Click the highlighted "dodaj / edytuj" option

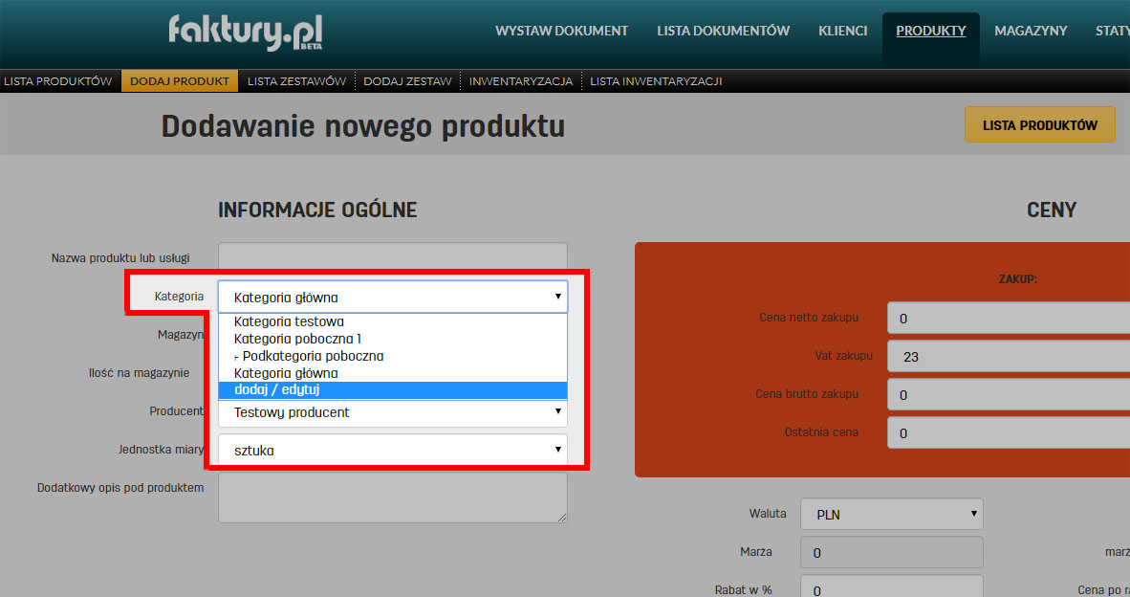276,389
